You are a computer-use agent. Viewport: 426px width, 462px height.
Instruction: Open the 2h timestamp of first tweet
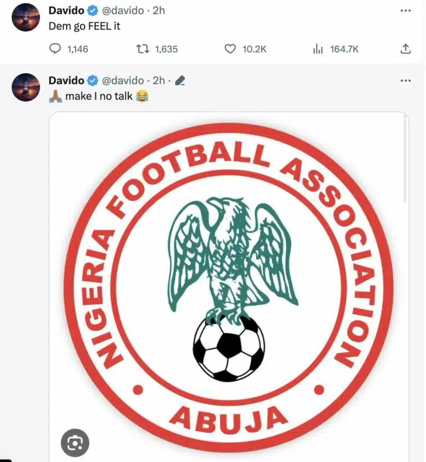click(x=159, y=11)
